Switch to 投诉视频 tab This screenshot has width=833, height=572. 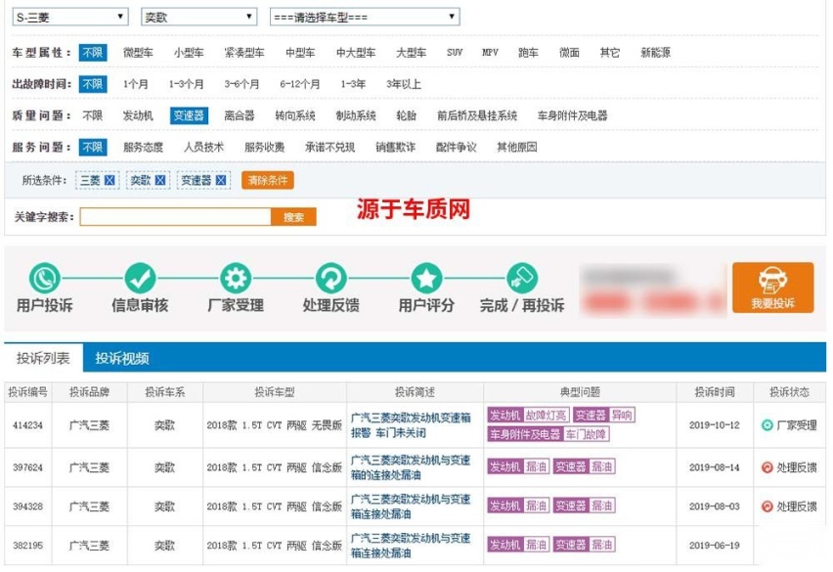coord(122,358)
